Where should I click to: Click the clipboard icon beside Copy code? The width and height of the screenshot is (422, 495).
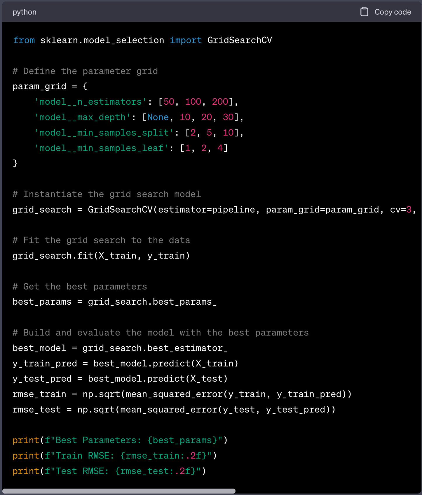pyautogui.click(x=364, y=12)
